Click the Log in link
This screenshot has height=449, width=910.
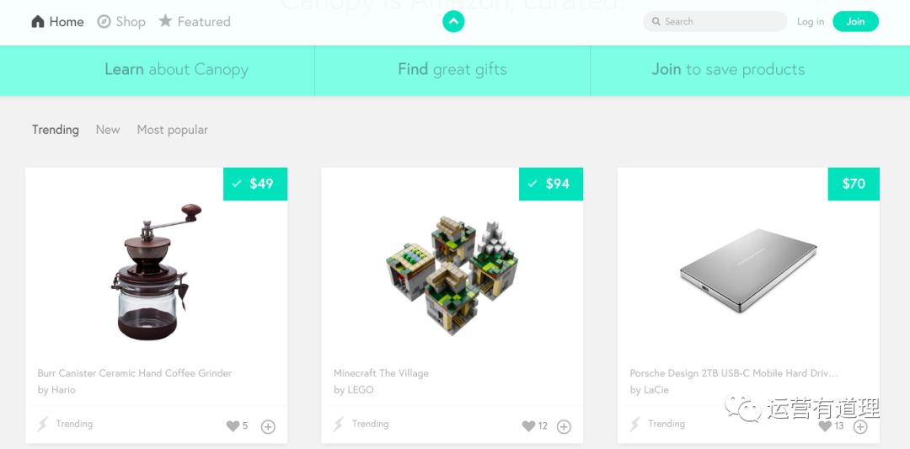[x=811, y=21]
